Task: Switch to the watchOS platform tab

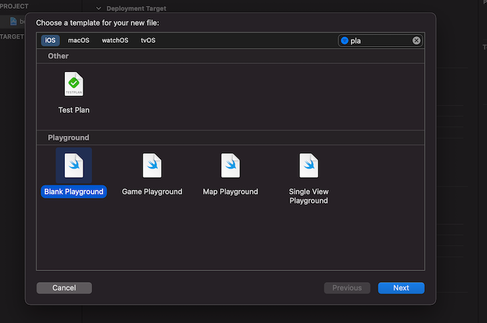Action: click(115, 41)
